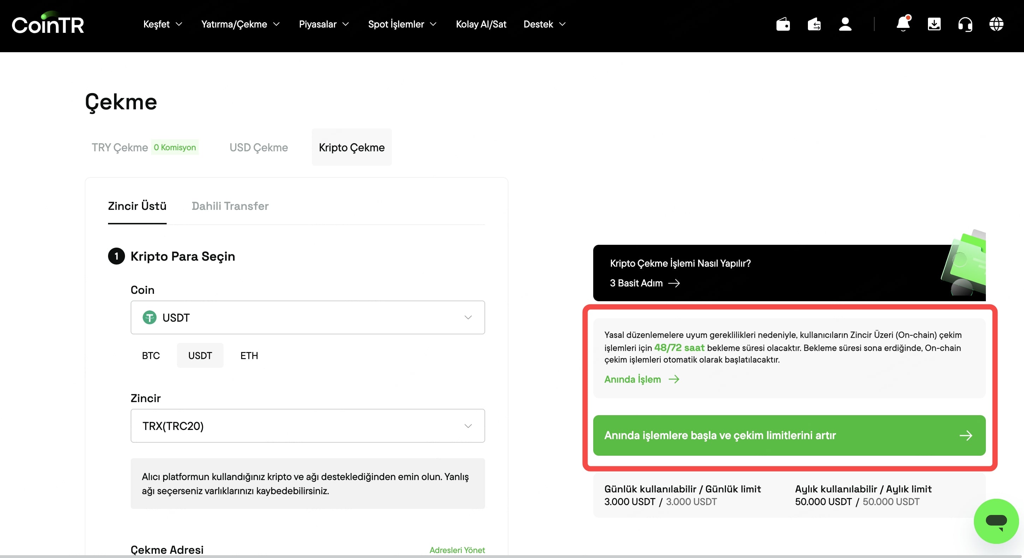
Task: Switch to the TRY Çekme tab
Action: pyautogui.click(x=120, y=147)
